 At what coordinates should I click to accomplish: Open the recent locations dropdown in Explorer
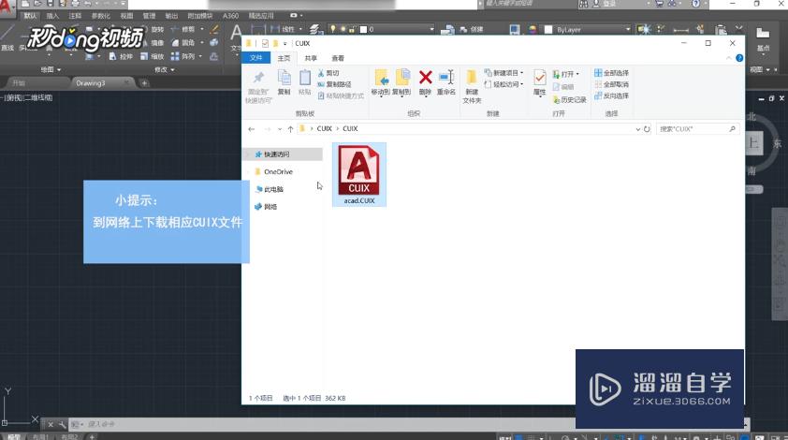[280, 129]
